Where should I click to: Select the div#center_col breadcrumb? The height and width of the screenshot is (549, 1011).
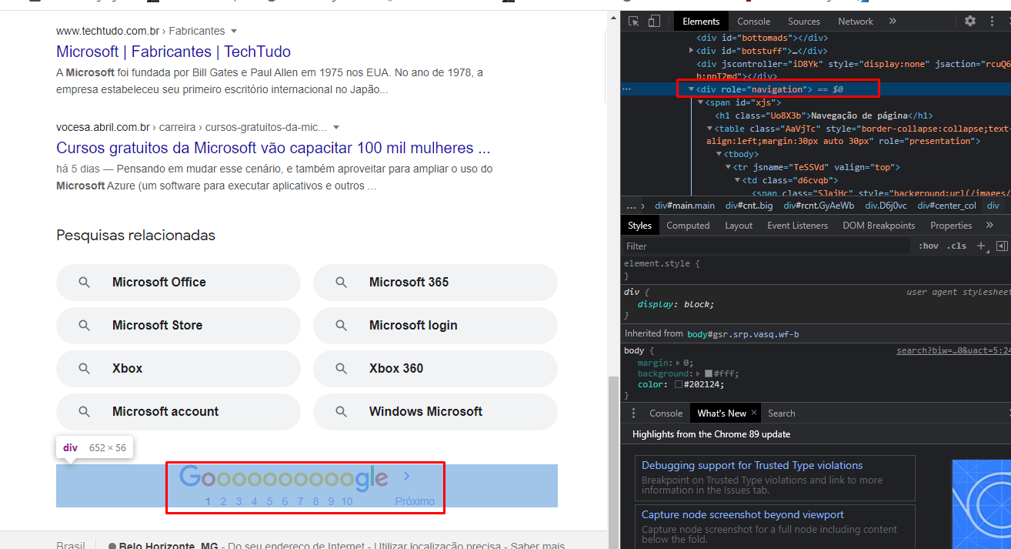[946, 206]
